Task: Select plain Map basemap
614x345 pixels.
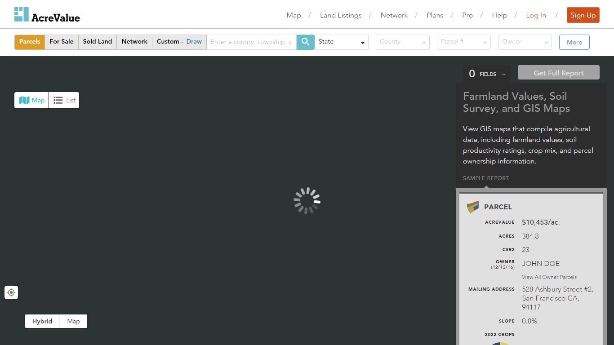Action: point(73,321)
